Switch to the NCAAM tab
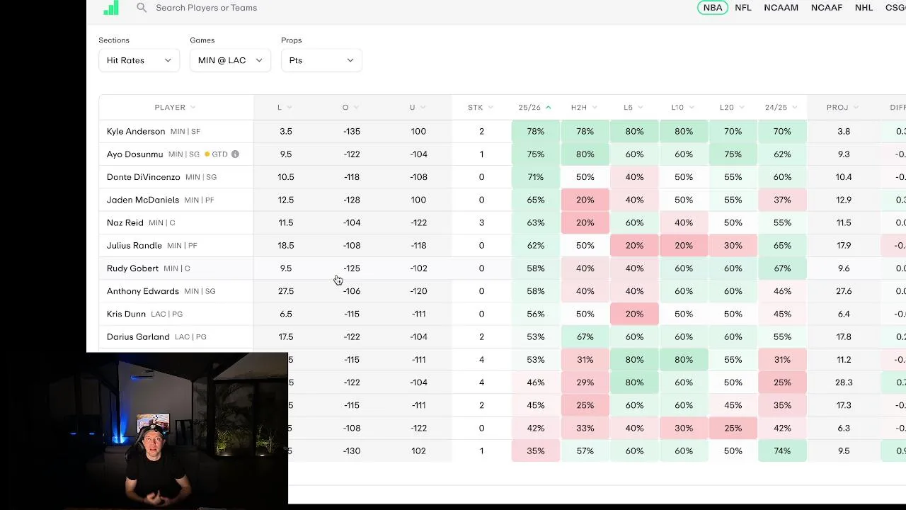The image size is (906, 510). tap(781, 8)
